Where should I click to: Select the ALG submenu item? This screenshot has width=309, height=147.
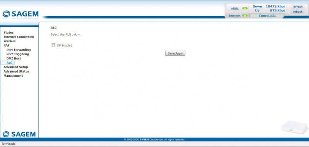tap(9, 63)
